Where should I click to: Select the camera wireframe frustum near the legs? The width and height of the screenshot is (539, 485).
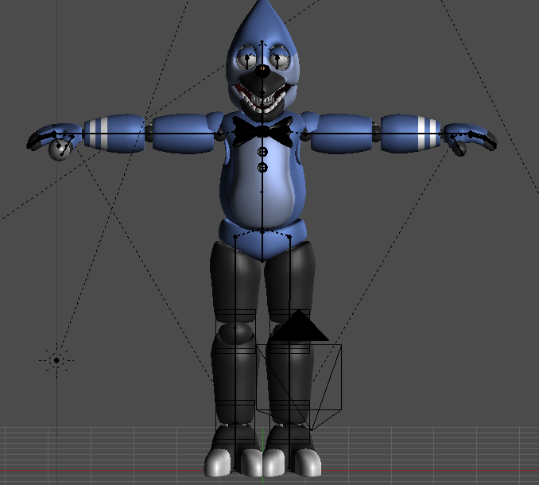(299, 386)
